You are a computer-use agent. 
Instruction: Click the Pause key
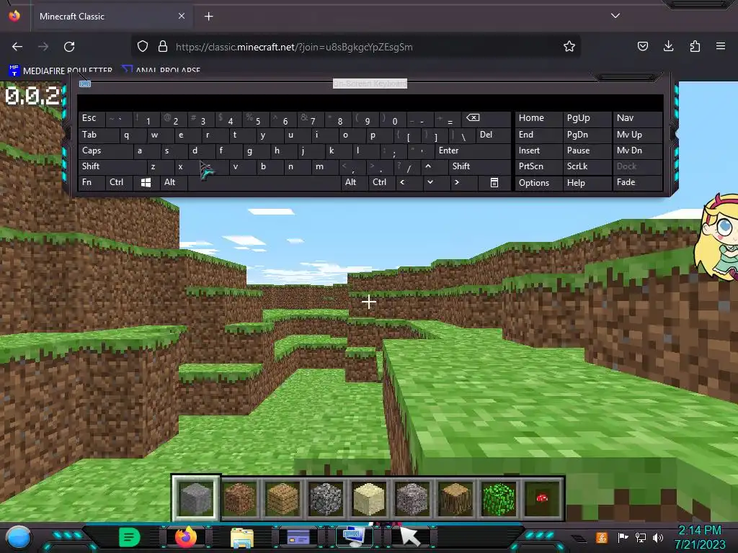[587, 151]
